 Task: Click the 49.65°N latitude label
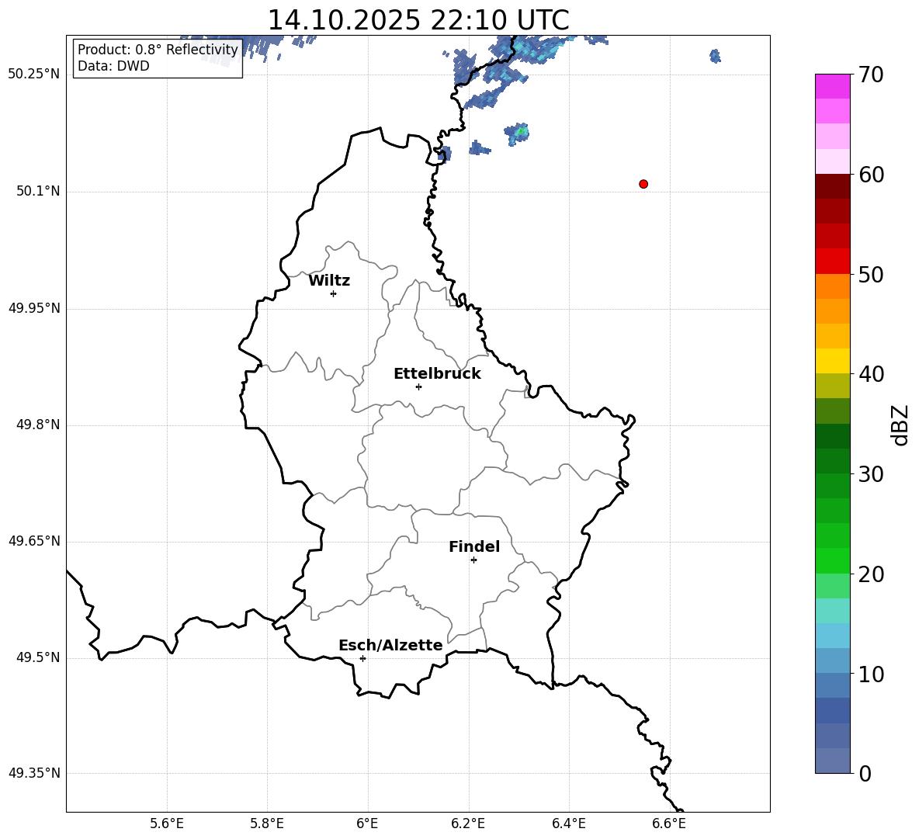(x=34, y=541)
